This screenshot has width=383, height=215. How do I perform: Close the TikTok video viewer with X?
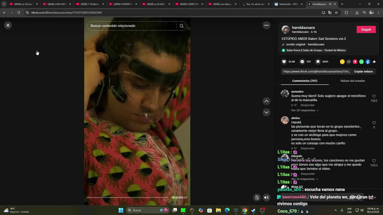click(x=8, y=25)
